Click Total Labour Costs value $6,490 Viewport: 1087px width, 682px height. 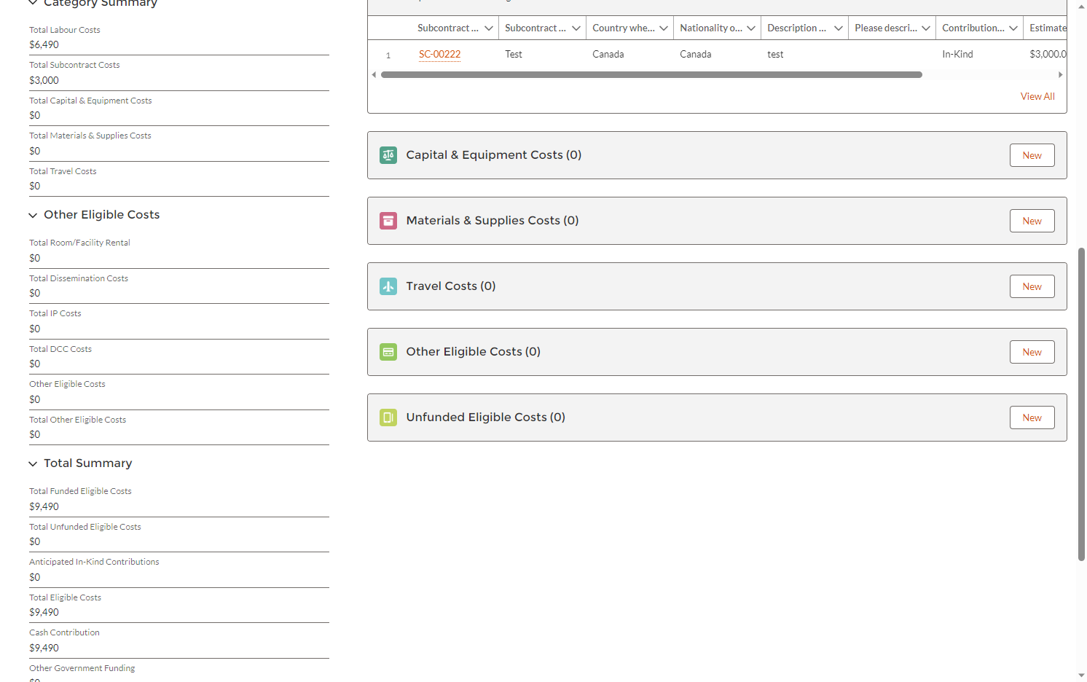tap(44, 44)
